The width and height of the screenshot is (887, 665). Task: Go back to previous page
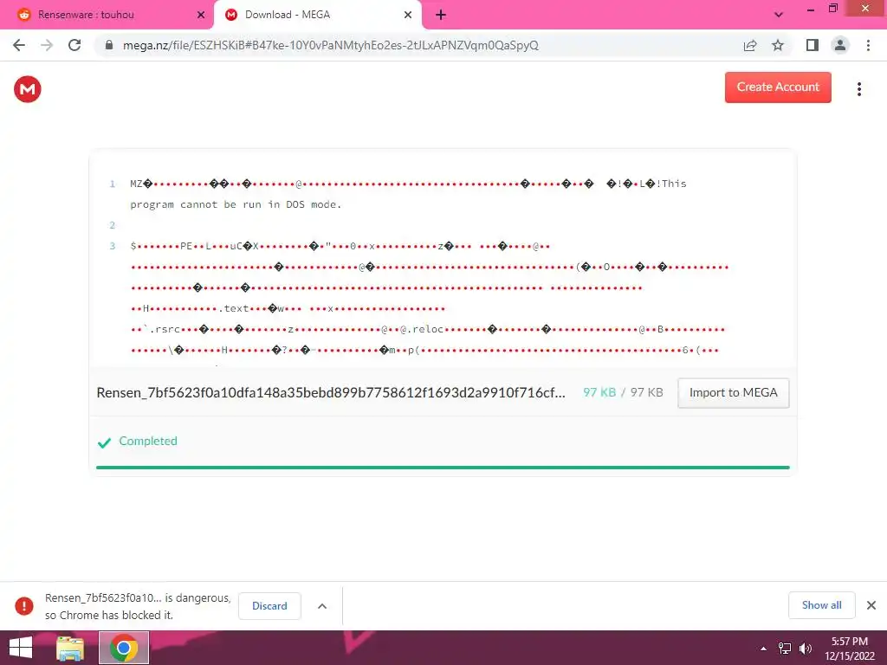pos(19,45)
